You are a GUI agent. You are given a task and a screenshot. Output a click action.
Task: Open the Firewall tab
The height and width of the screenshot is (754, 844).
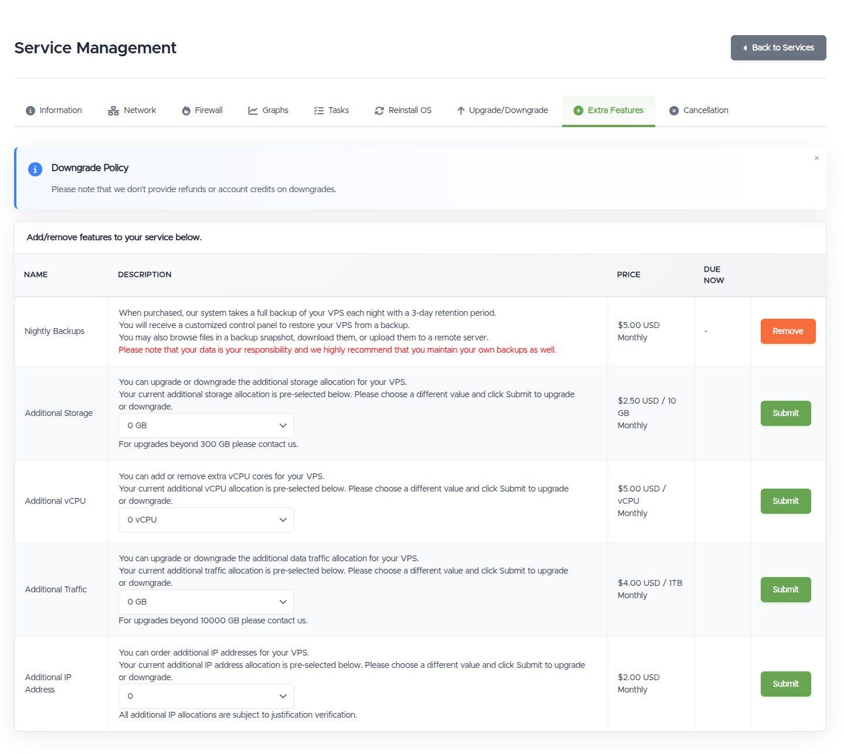click(202, 111)
